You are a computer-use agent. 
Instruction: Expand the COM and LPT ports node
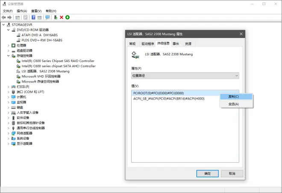8,92
